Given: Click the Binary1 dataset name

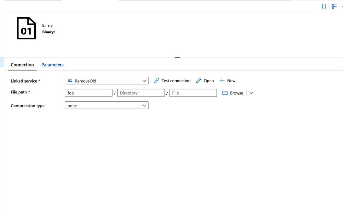Looking at the screenshot, I should tap(49, 32).
